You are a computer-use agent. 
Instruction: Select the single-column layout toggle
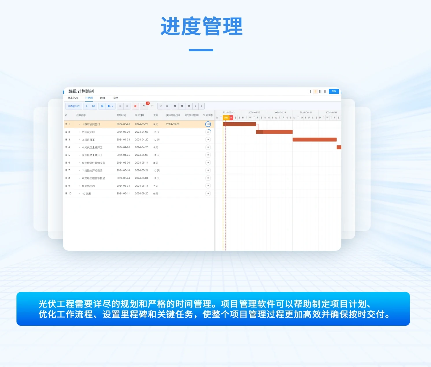point(311,91)
